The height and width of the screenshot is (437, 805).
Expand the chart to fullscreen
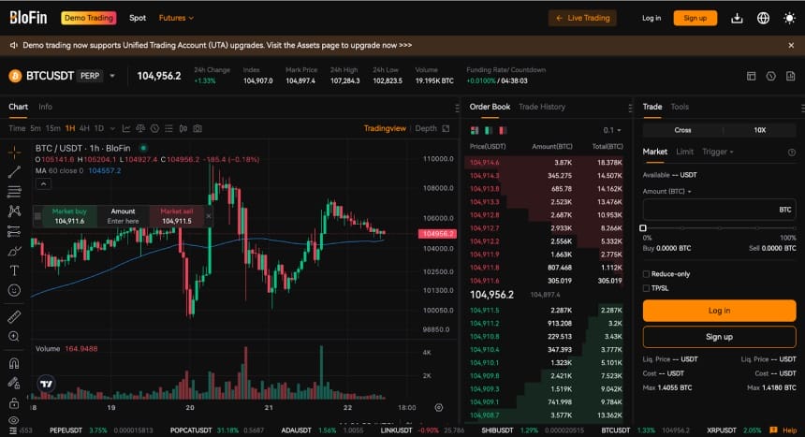[x=446, y=128]
